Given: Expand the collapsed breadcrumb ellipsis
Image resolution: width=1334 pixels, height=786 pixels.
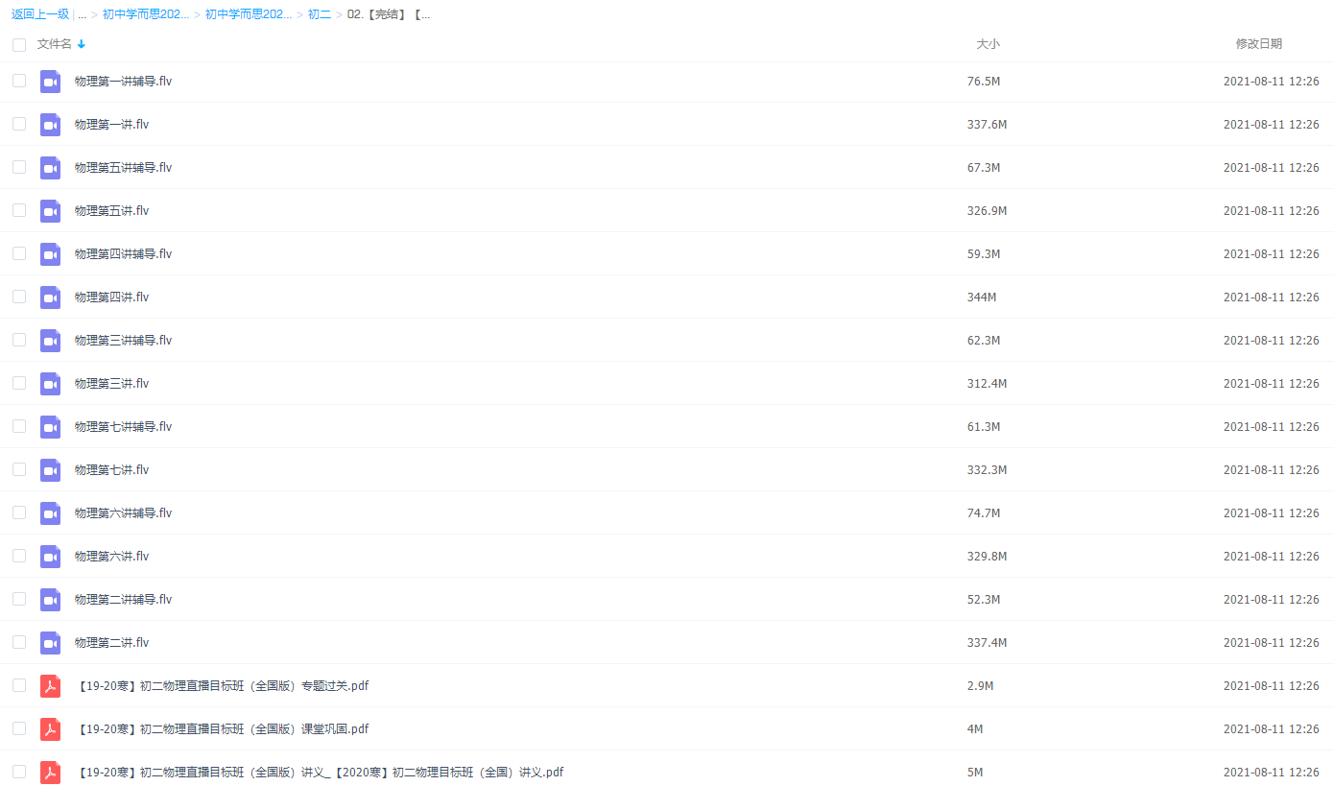Looking at the screenshot, I should click(83, 15).
